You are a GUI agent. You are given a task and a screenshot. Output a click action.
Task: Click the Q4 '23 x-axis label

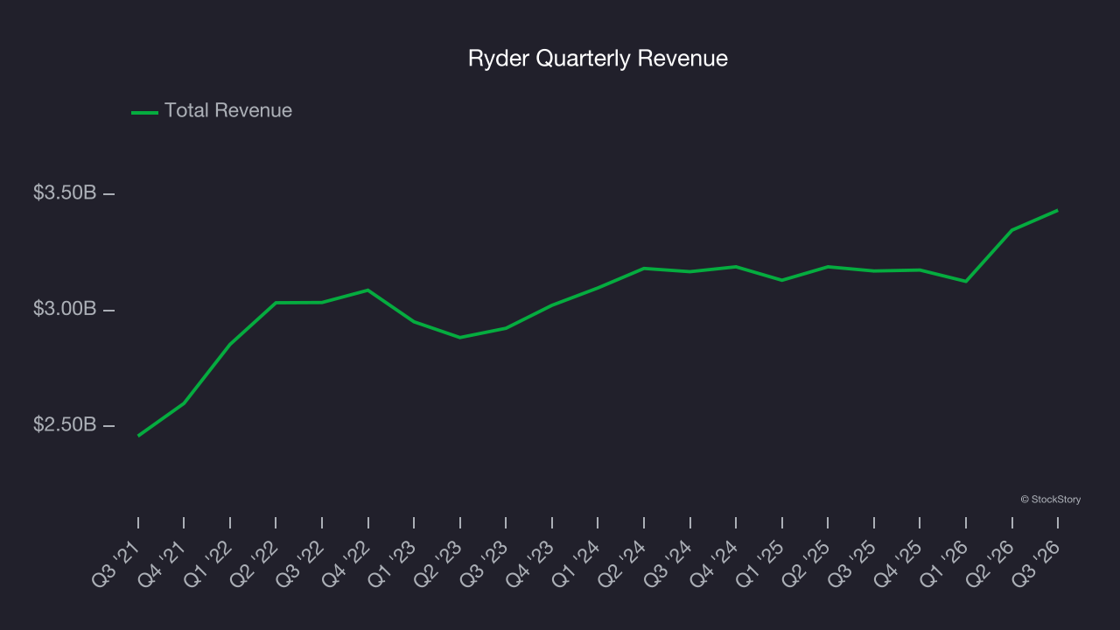pos(529,563)
